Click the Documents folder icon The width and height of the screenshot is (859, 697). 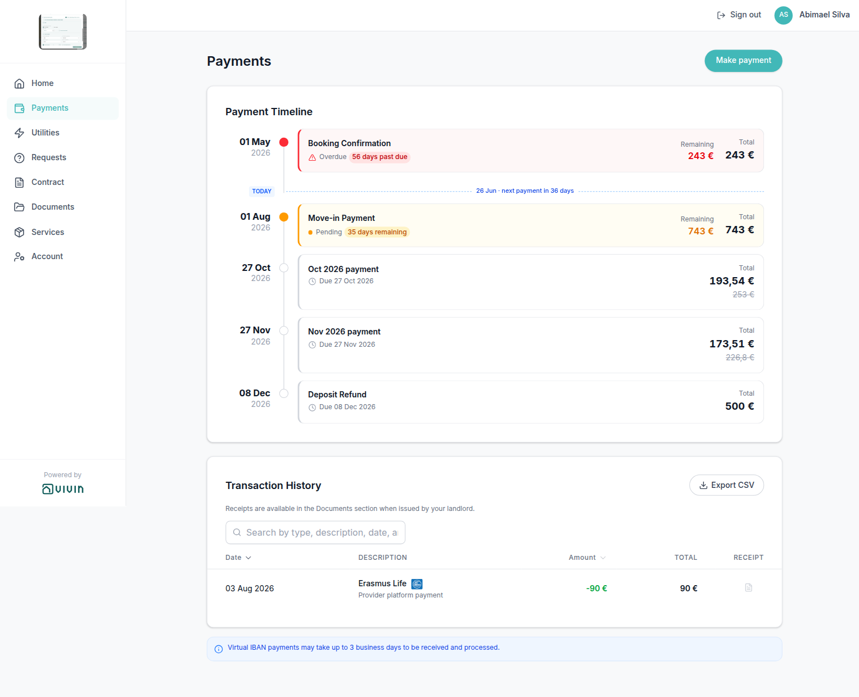pos(19,207)
